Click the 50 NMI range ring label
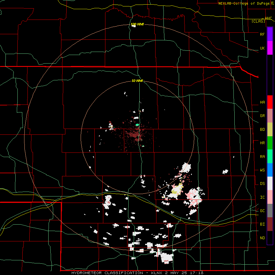275x275 pixels. [x=137, y=81]
